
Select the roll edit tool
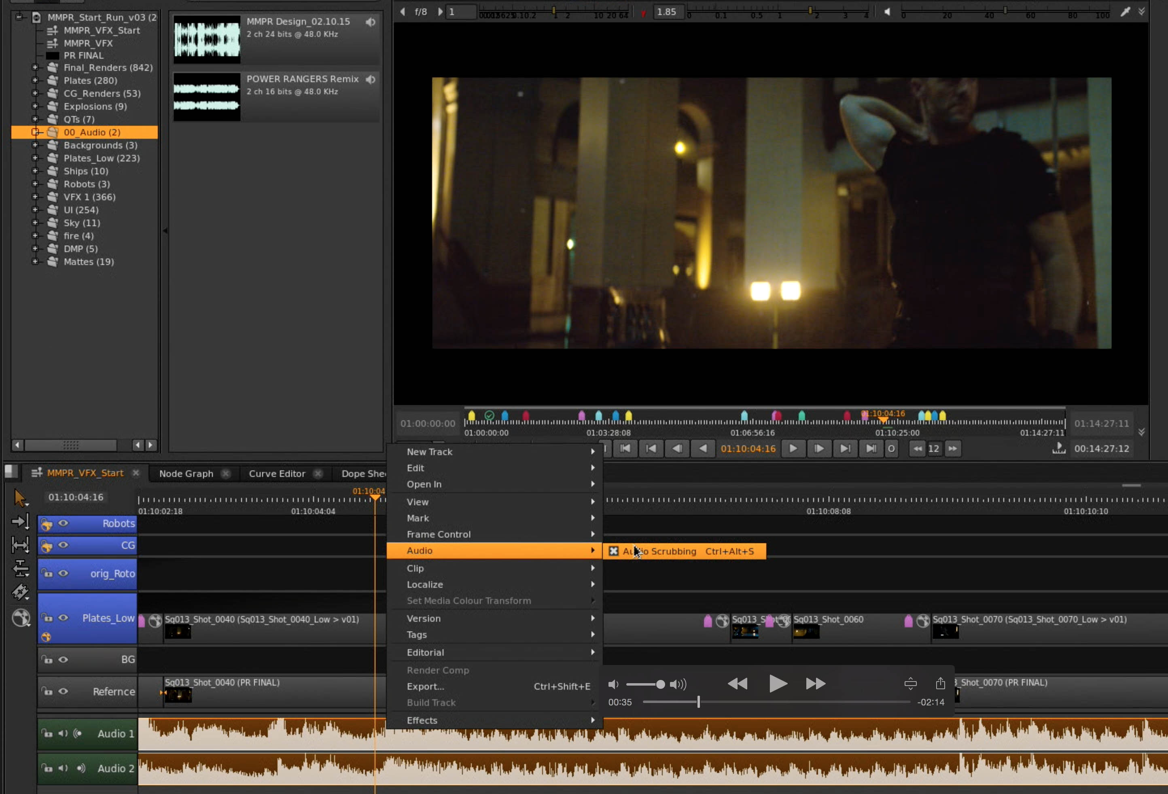(20, 568)
